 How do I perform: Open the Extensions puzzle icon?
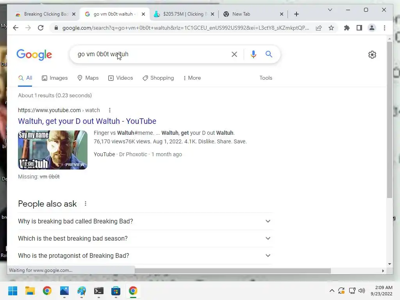click(347, 28)
